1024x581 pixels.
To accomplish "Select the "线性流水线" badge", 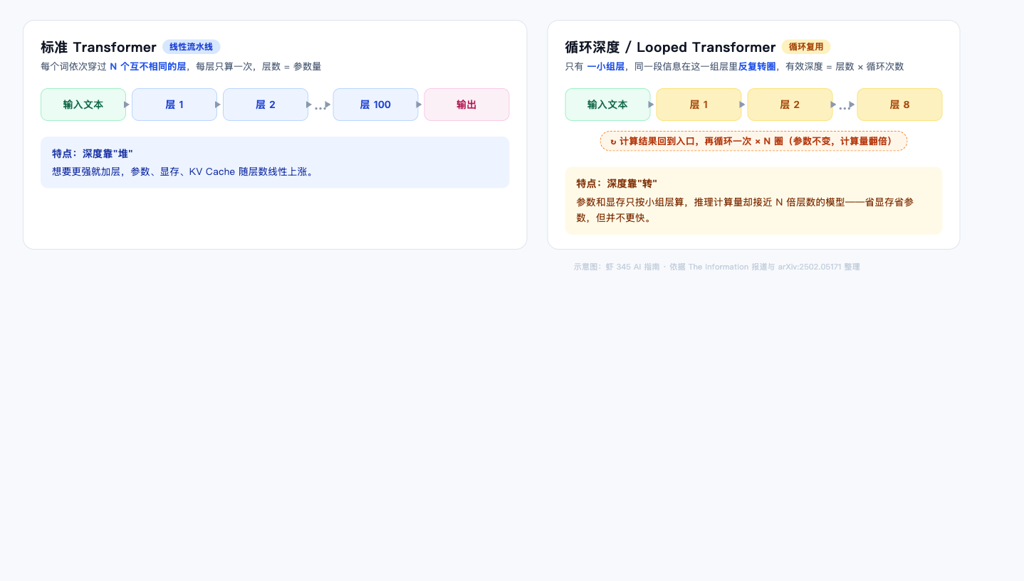I will [192, 47].
